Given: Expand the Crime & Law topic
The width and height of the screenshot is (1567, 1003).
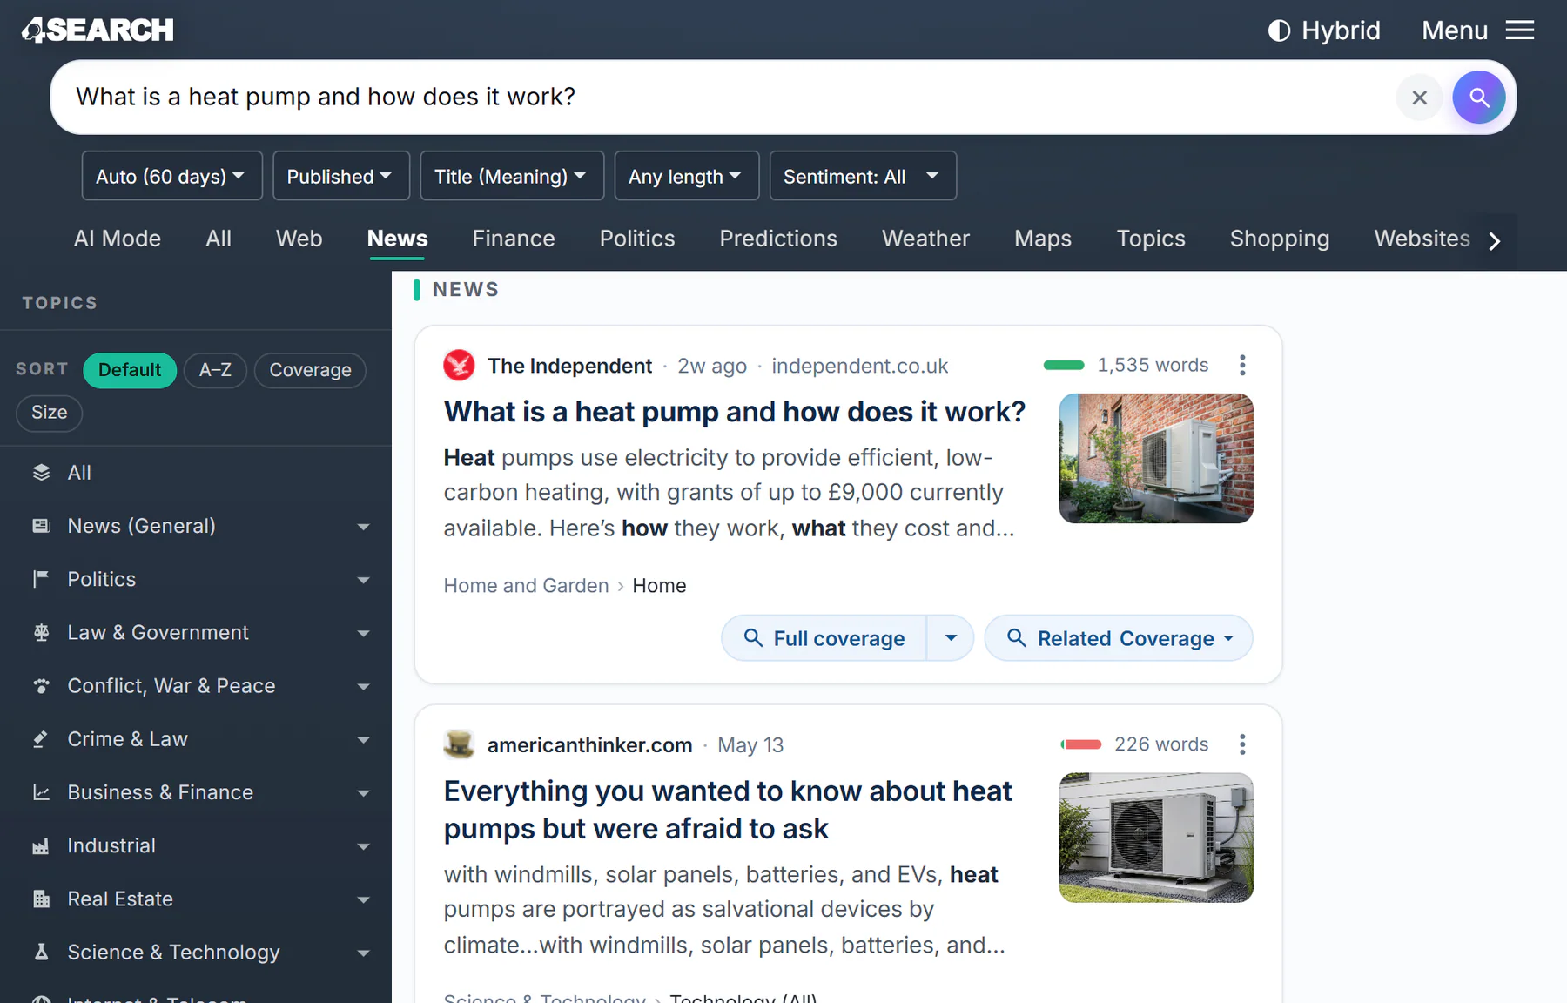Looking at the screenshot, I should [363, 740].
